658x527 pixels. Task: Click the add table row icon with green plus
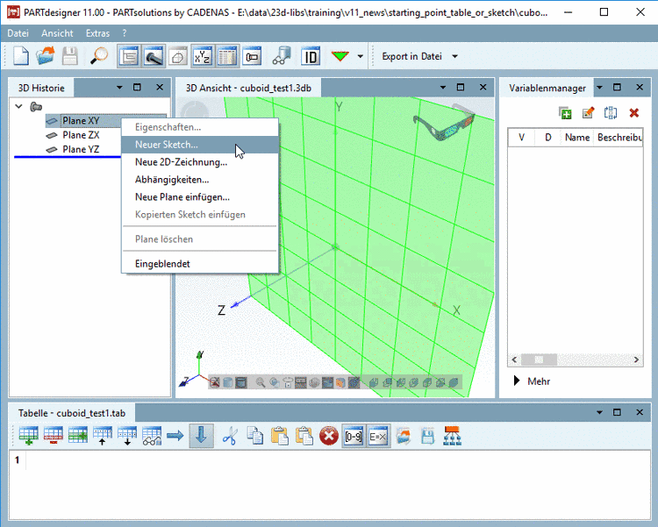29,436
